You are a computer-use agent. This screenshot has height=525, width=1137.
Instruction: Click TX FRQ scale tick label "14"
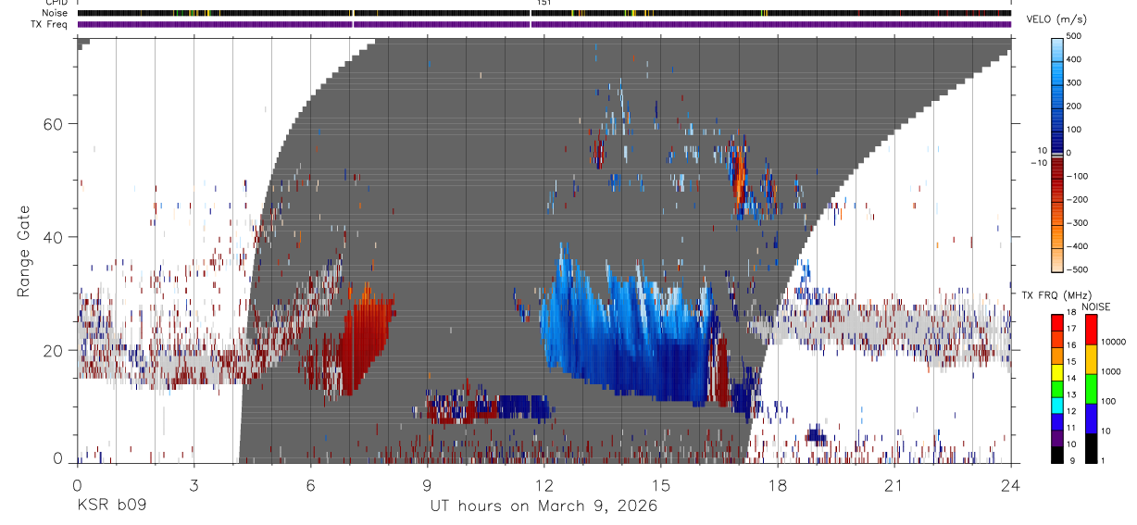click(x=1071, y=379)
